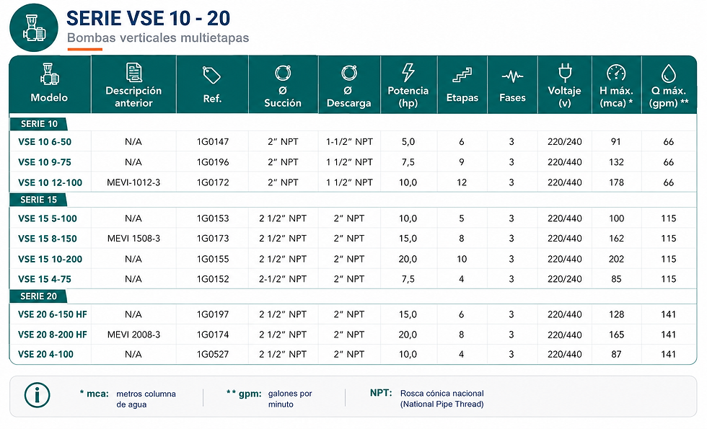Screen dimensions: 707x429
Task: Select the SERIE 15 section label
Action: 38,200
